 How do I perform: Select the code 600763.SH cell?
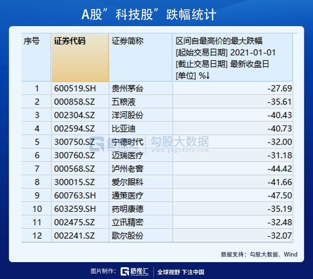tap(80, 196)
